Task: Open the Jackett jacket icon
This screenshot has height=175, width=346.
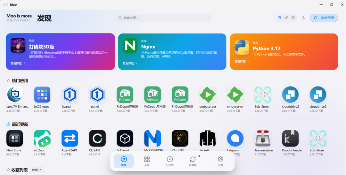Action: click(x=208, y=138)
